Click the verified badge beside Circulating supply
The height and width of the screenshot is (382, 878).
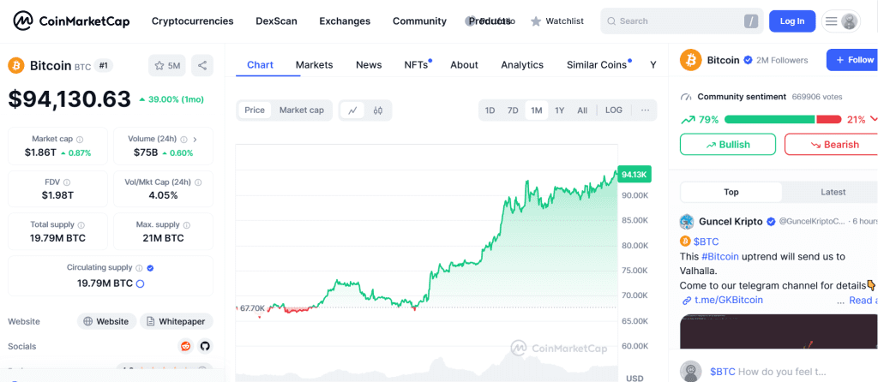coord(150,268)
